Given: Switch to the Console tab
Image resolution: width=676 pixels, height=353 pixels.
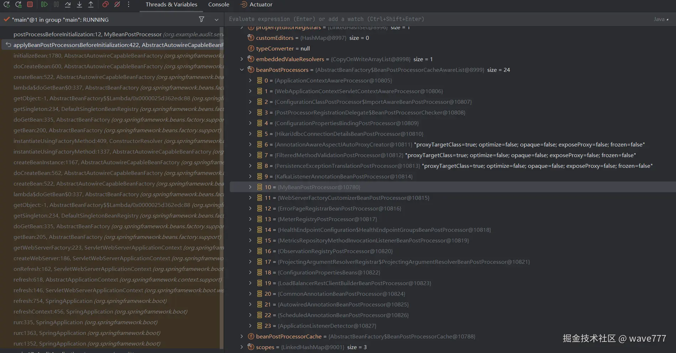Looking at the screenshot, I should (x=219, y=5).
